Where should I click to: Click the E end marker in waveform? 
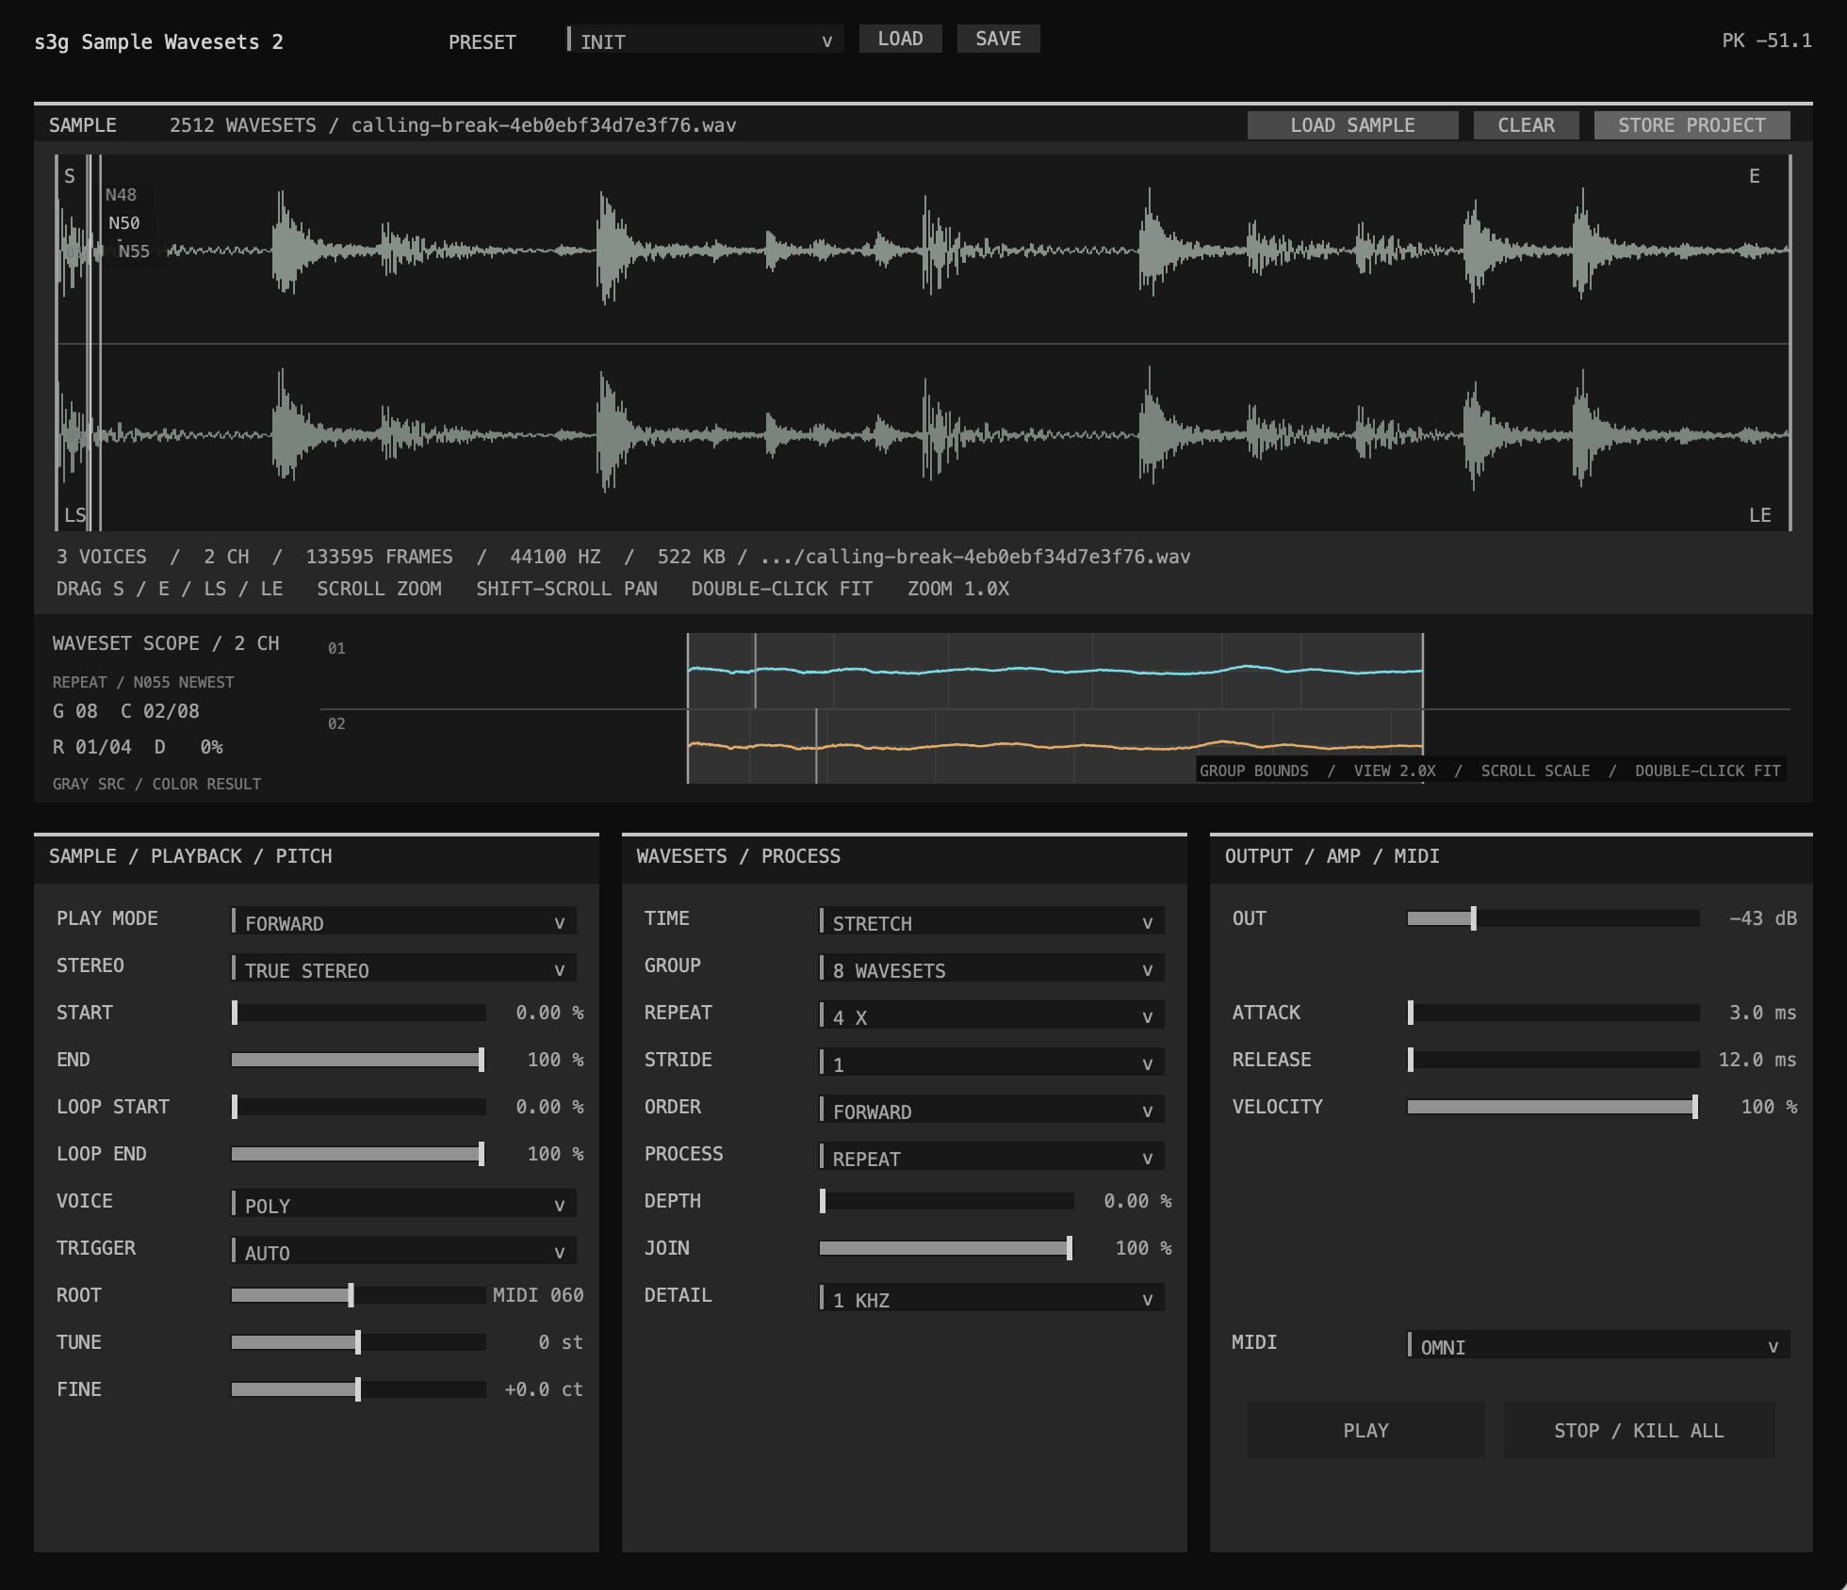[x=1754, y=176]
